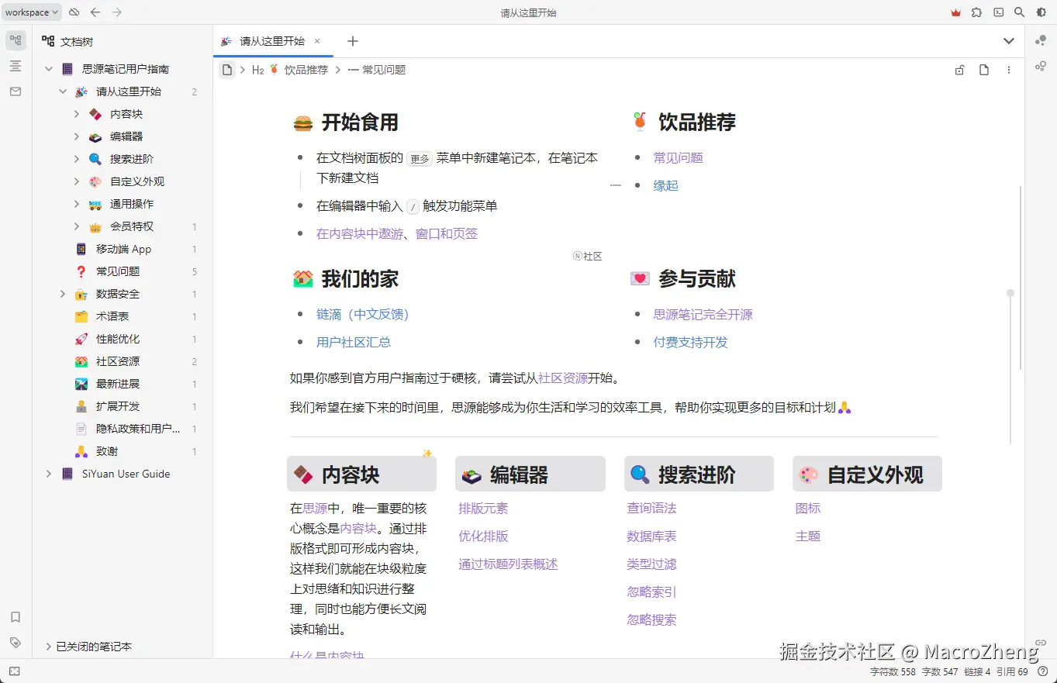Click the round block-scroll handle
The width and height of the screenshot is (1057, 683).
1010,293
